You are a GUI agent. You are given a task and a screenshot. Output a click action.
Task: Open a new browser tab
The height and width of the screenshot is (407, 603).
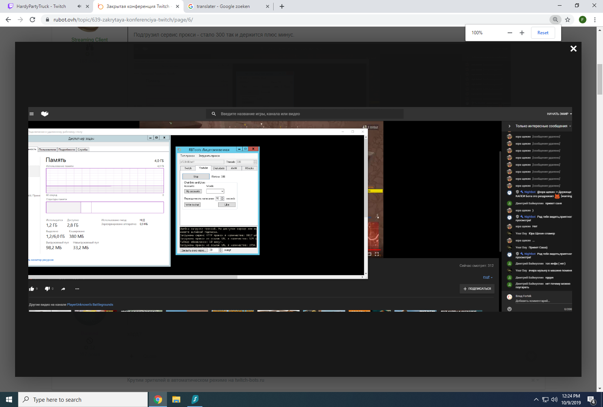click(282, 6)
